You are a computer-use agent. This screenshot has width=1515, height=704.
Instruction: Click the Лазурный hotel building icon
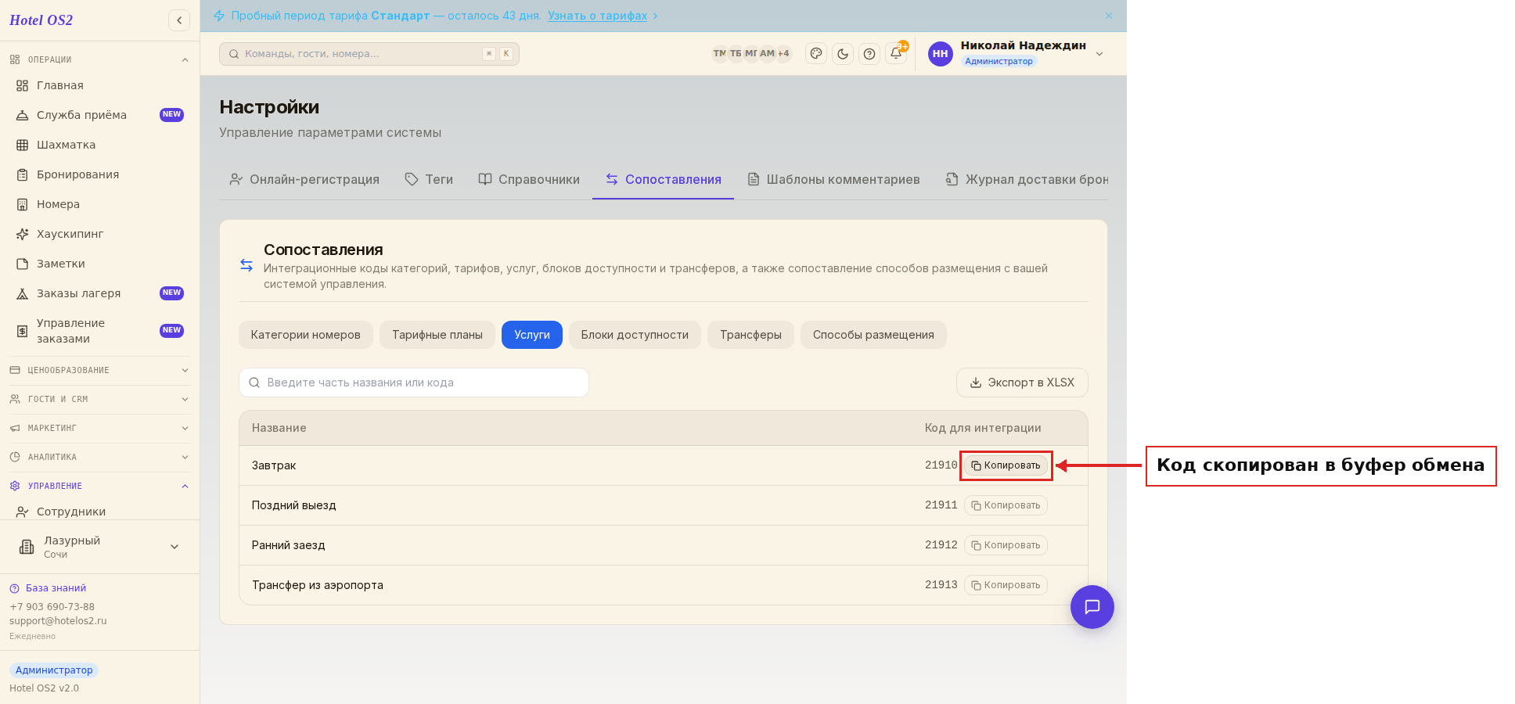tap(27, 547)
